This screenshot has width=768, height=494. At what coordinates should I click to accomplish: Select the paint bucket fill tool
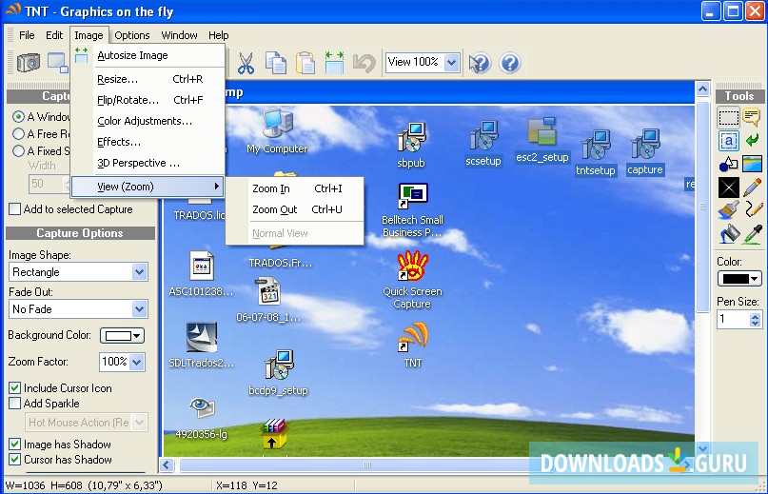[x=728, y=233]
